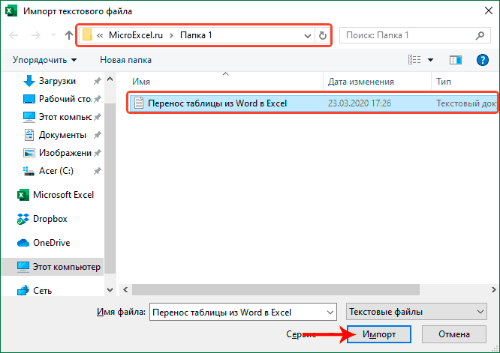Click the Back navigation arrow
500x353 pixels.
coord(14,35)
